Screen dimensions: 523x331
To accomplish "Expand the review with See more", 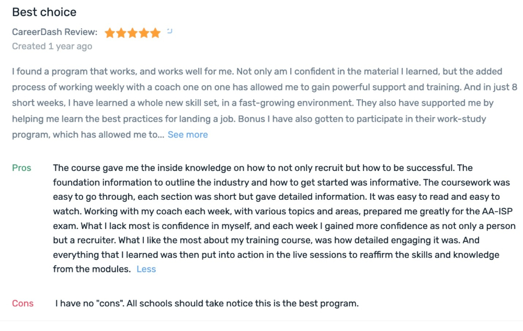I will (188, 135).
